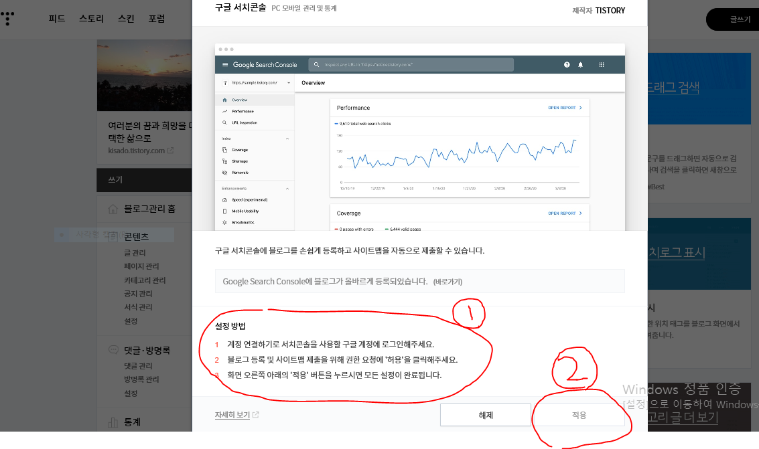The height and width of the screenshot is (449, 759).
Task: Open 설정 under the 댓글·방명록 section
Action: (x=131, y=393)
